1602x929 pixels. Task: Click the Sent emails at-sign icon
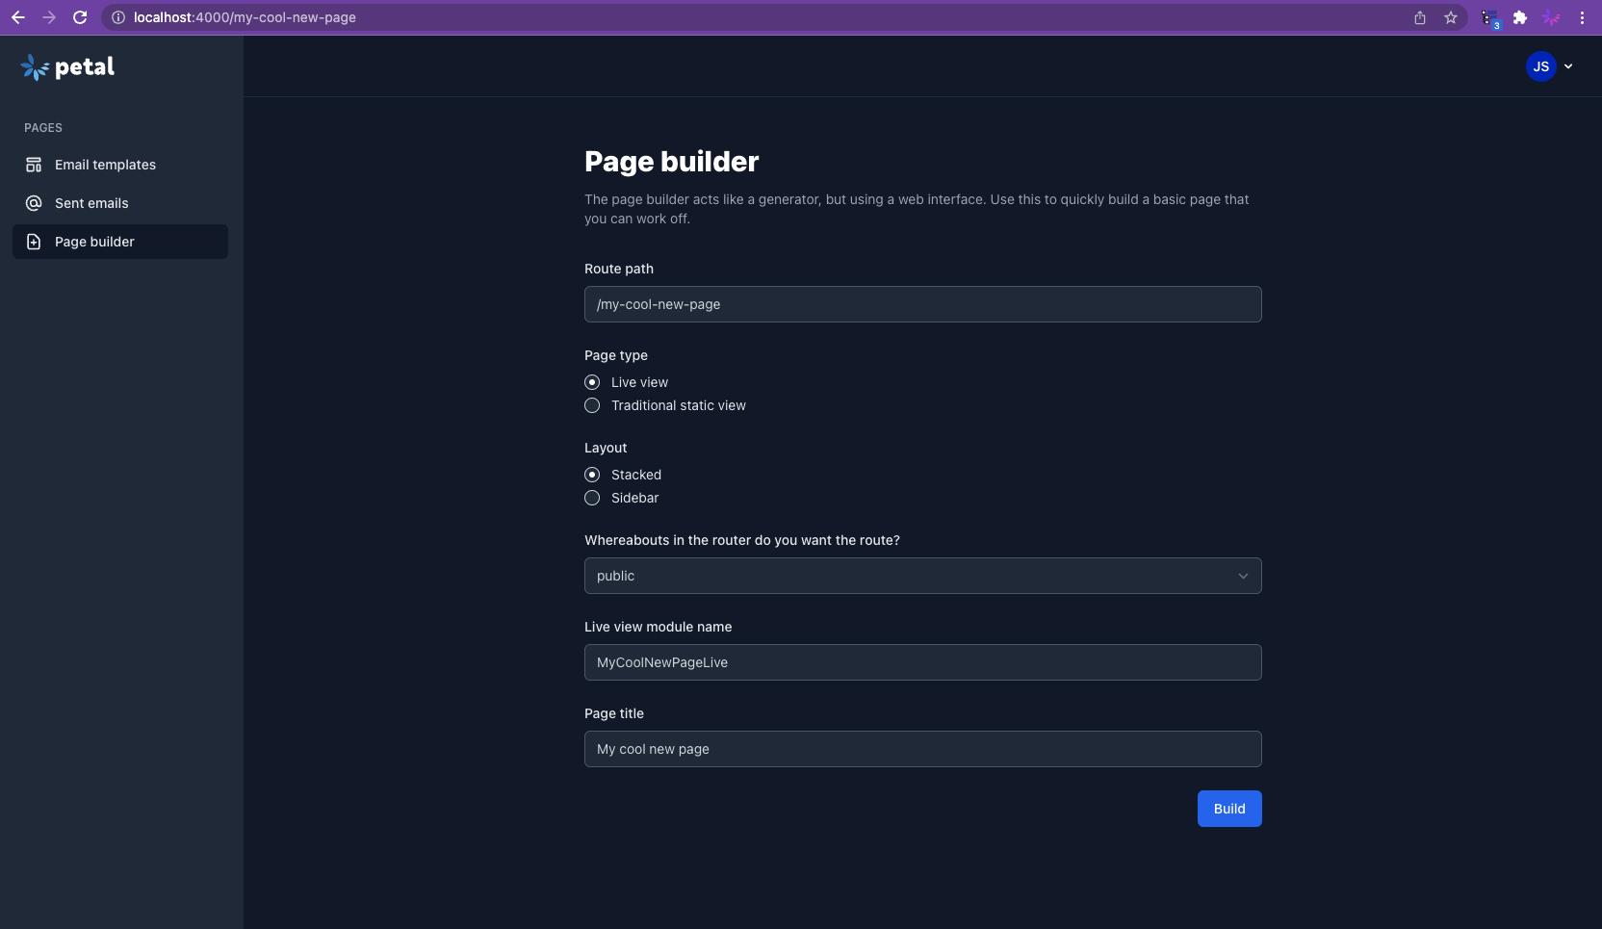tap(34, 203)
